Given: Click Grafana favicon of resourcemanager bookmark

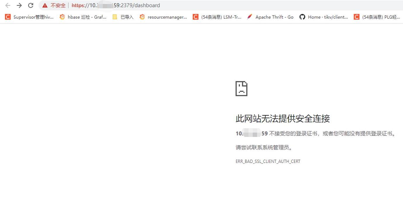Looking at the screenshot, I should click(x=142, y=17).
